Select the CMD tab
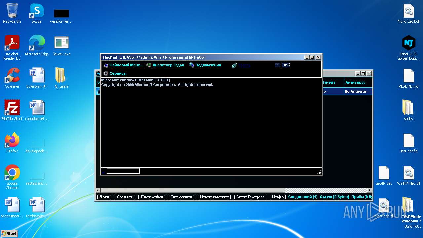The image size is (423, 238). pos(283,65)
